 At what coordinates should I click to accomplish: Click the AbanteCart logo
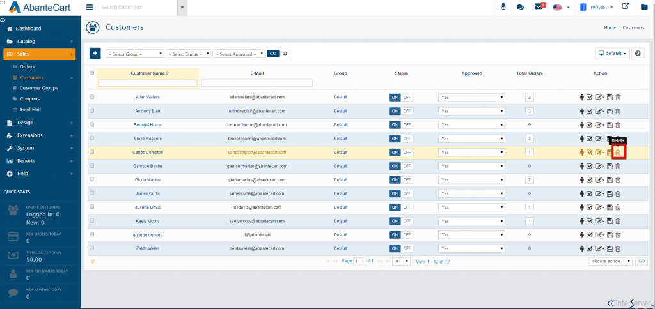[x=40, y=7]
